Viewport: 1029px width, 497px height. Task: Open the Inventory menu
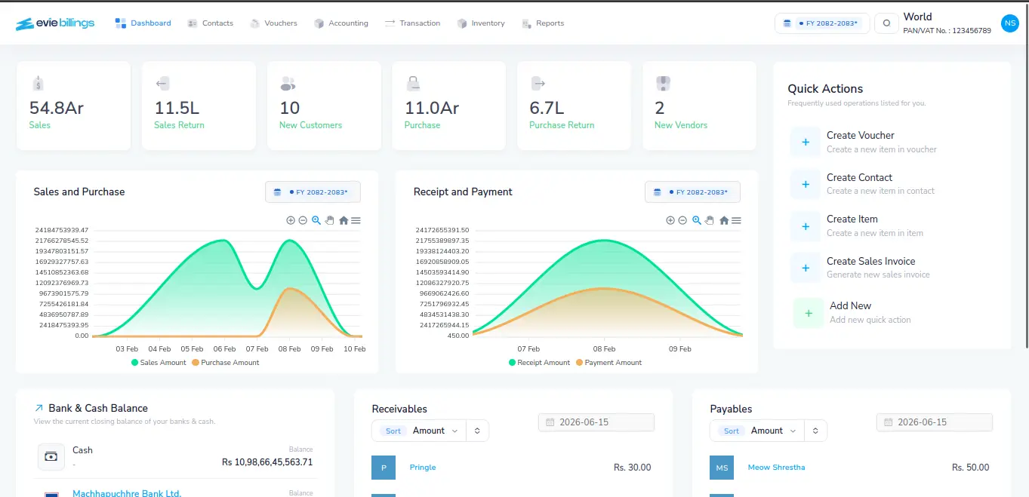[x=481, y=23]
